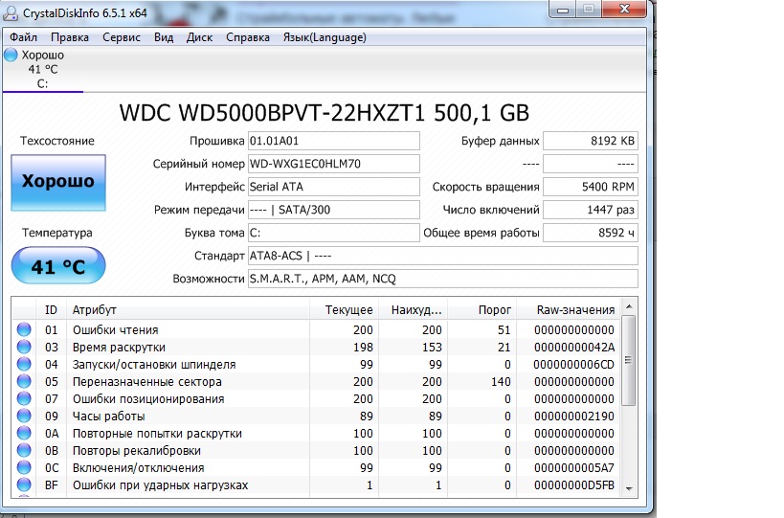The width and height of the screenshot is (784, 518).
Task: Select the Время раскрутки attribute row
Action: click(316, 347)
